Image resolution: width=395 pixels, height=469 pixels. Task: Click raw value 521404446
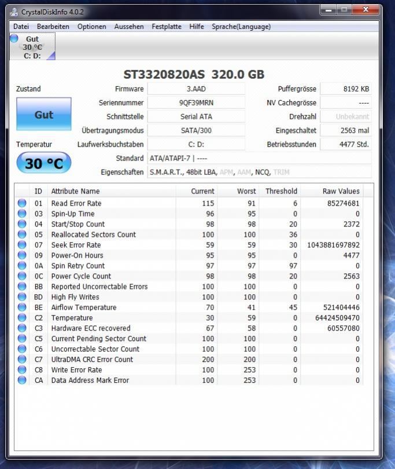coord(341,307)
